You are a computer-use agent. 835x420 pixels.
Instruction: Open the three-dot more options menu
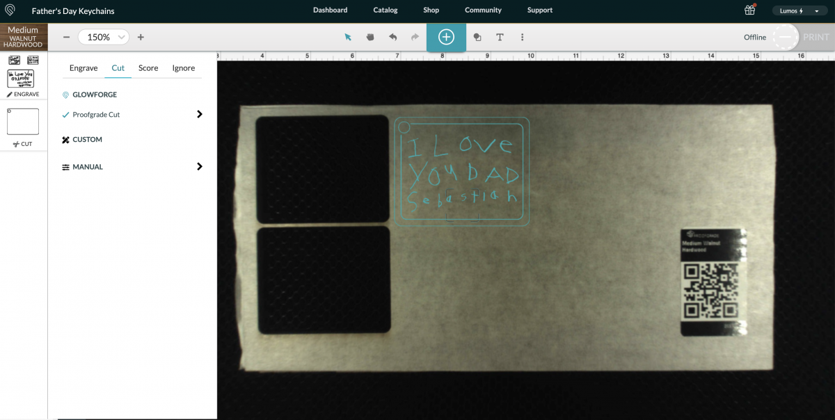[522, 37]
